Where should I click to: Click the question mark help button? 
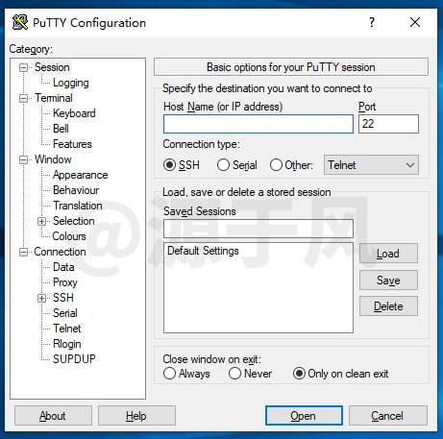tap(372, 22)
